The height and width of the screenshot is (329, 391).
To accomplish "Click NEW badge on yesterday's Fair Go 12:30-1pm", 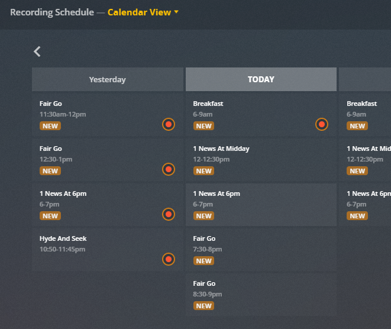I will [x=50, y=171].
